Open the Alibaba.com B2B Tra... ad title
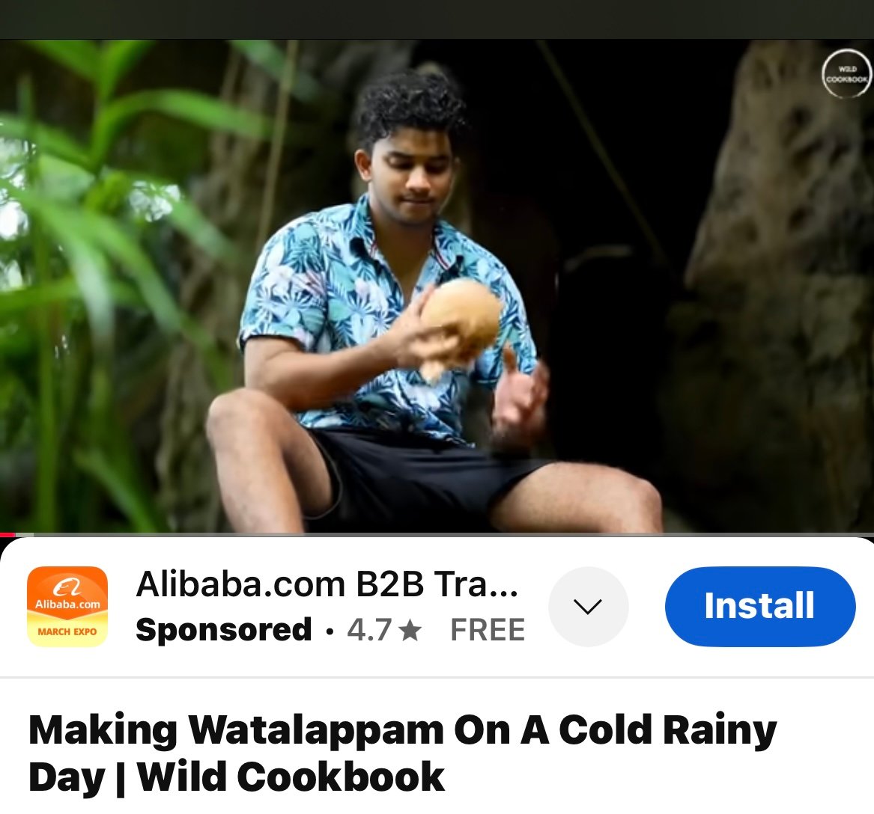This screenshot has height=814, width=874. point(327,584)
